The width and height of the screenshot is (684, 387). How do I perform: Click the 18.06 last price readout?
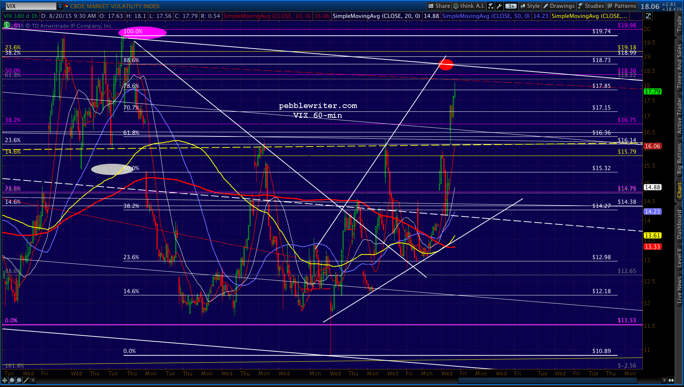(650, 6)
